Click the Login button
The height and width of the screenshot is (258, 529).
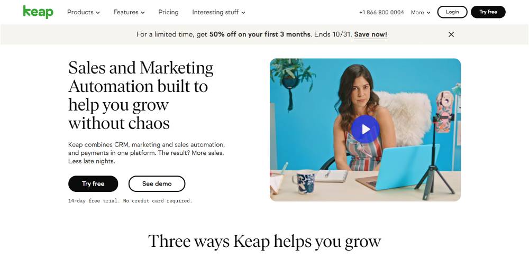(452, 12)
